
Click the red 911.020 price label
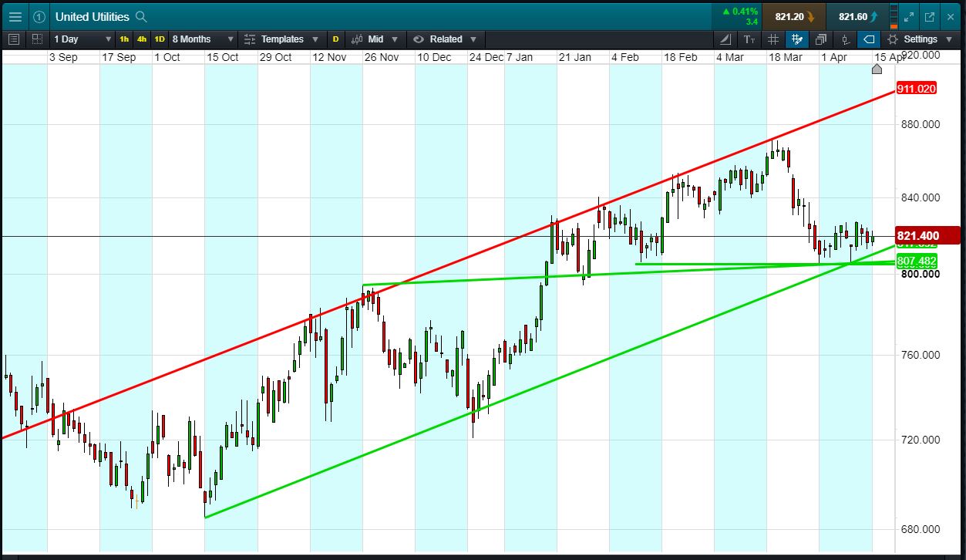coord(917,89)
